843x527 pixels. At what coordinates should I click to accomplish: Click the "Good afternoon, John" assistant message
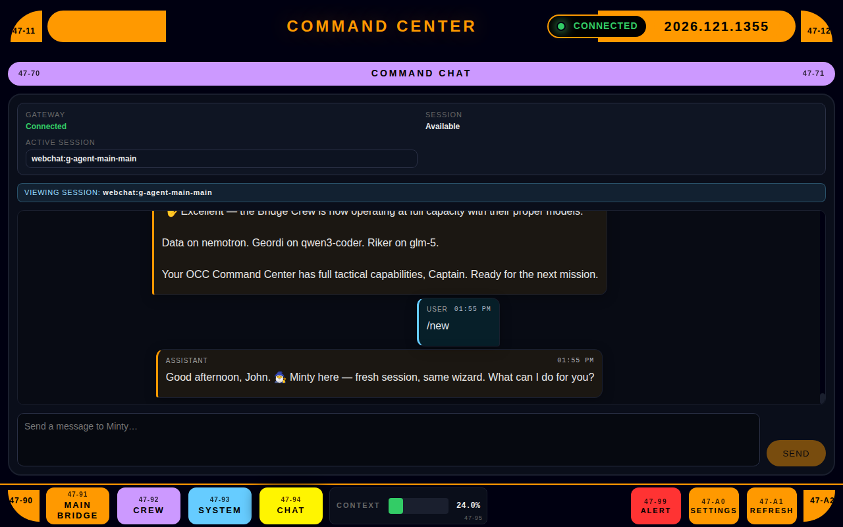tap(379, 374)
